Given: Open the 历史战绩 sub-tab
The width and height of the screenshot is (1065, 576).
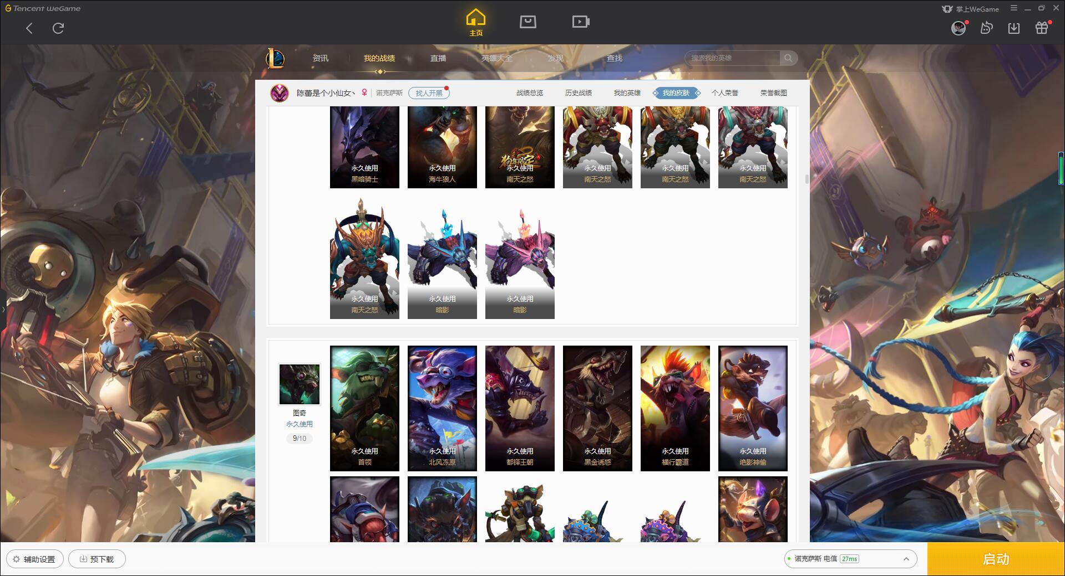Looking at the screenshot, I should point(579,93).
